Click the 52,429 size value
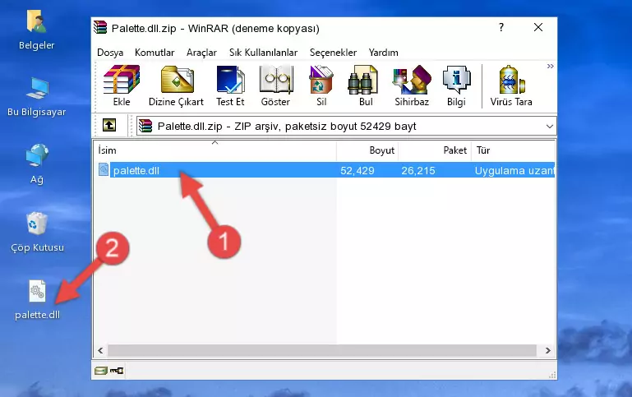632x397 pixels. tap(358, 170)
